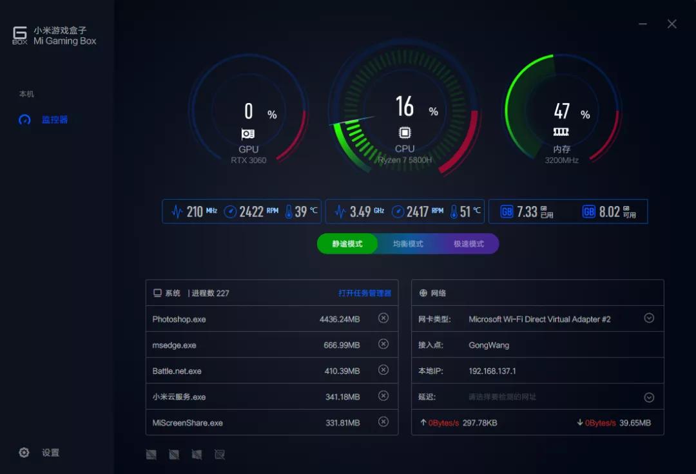Click the CPU fan icon near 2417 RPM
696x474 pixels.
398,211
